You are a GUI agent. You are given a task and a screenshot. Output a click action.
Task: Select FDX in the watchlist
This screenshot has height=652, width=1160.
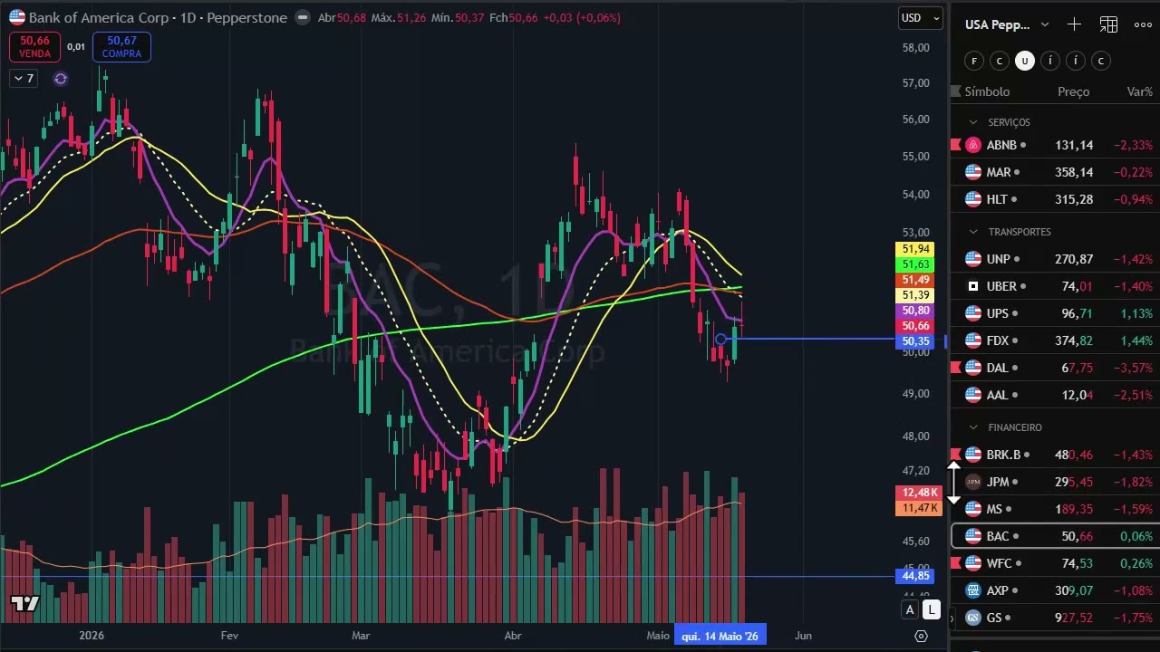point(1055,340)
